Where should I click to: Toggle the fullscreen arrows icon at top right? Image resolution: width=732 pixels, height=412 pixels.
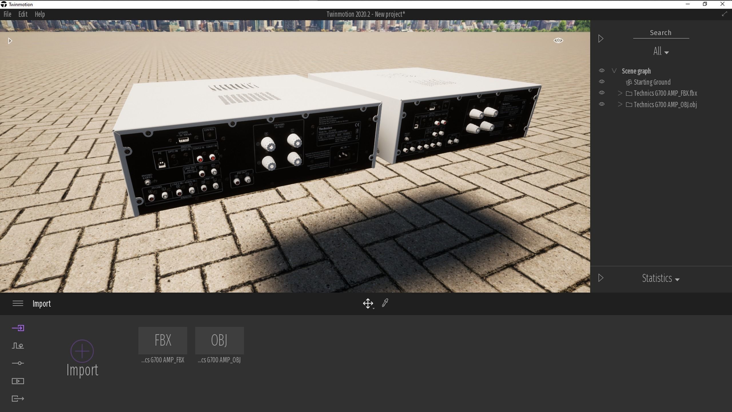(724, 14)
